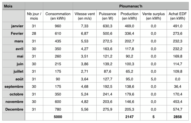Select the "Vitesse vent (en m/s)" header
The height and width of the screenshot is (123, 191).
click(x=85, y=16)
